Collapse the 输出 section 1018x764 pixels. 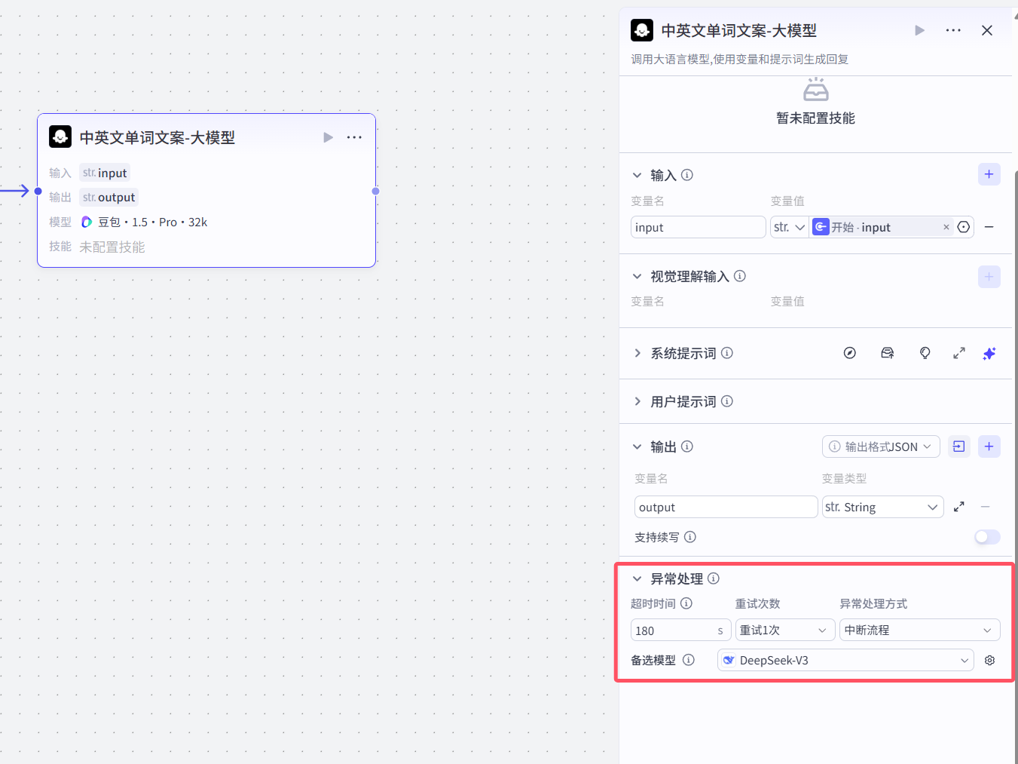(x=637, y=446)
